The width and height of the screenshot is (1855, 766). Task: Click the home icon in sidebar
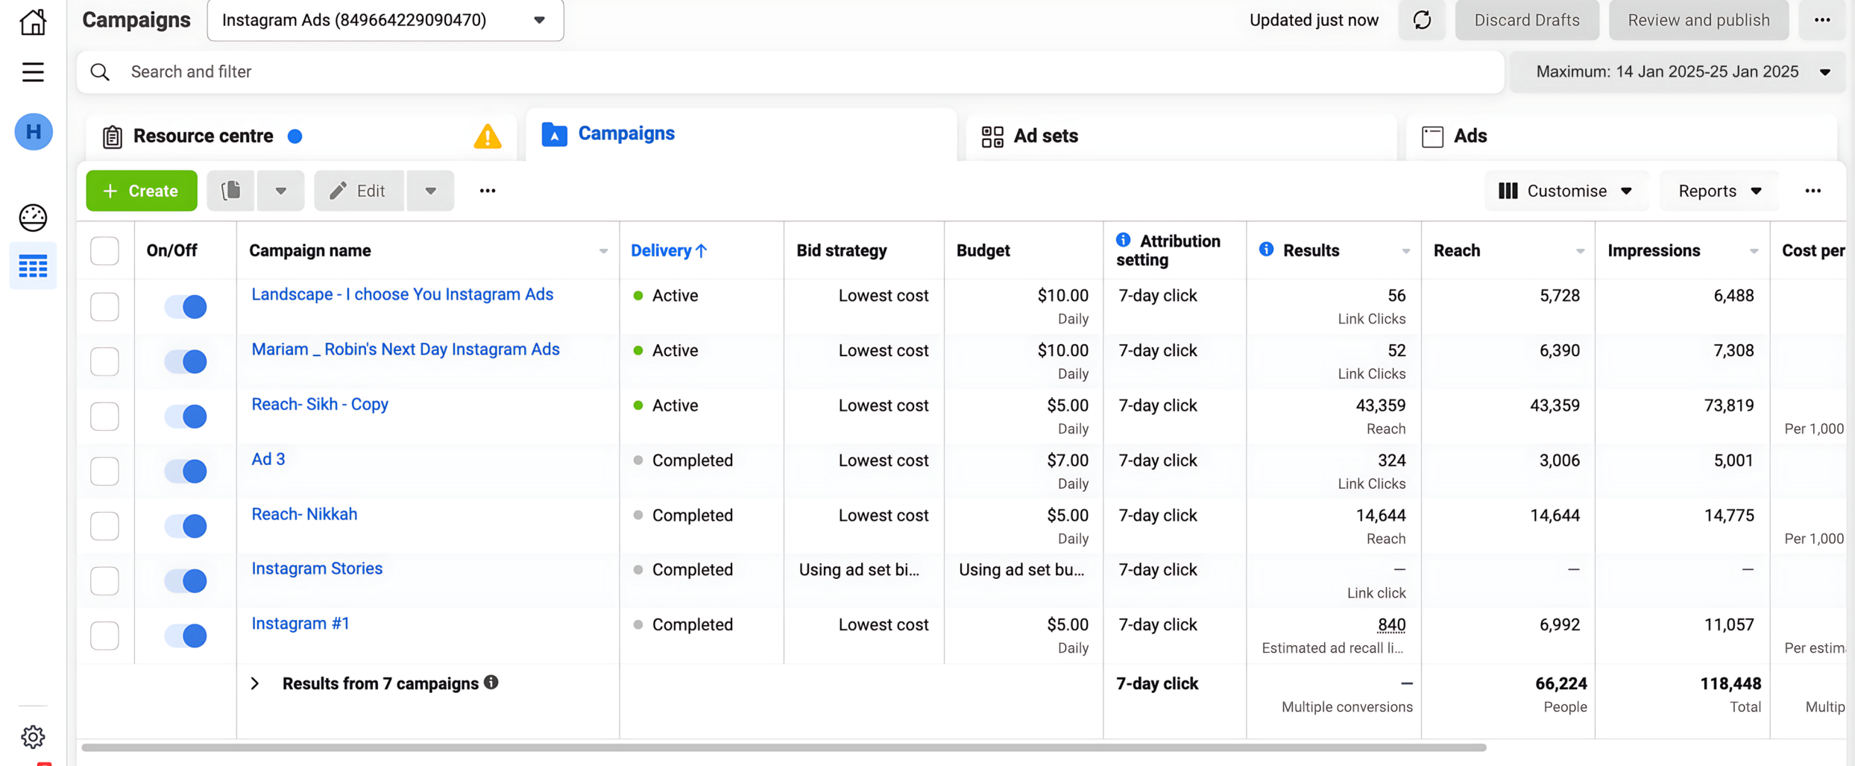pyautogui.click(x=33, y=21)
